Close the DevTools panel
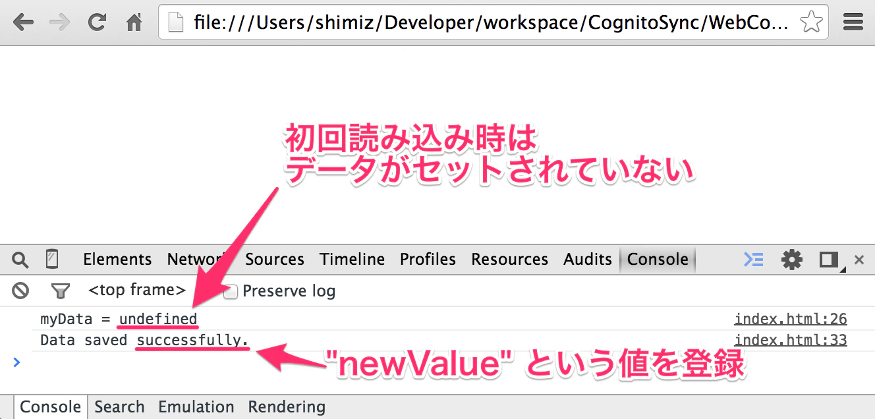 (x=859, y=260)
